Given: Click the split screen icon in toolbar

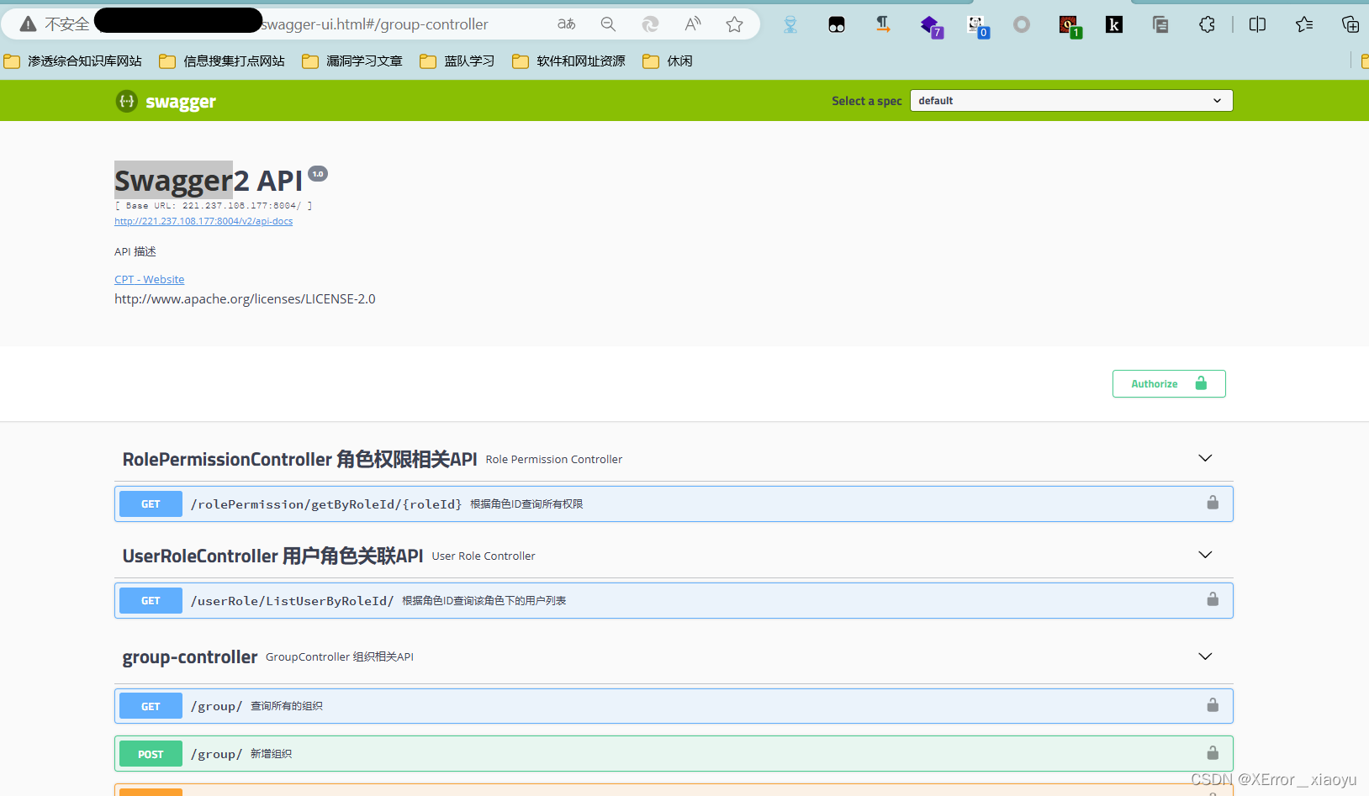Looking at the screenshot, I should pyautogui.click(x=1256, y=24).
